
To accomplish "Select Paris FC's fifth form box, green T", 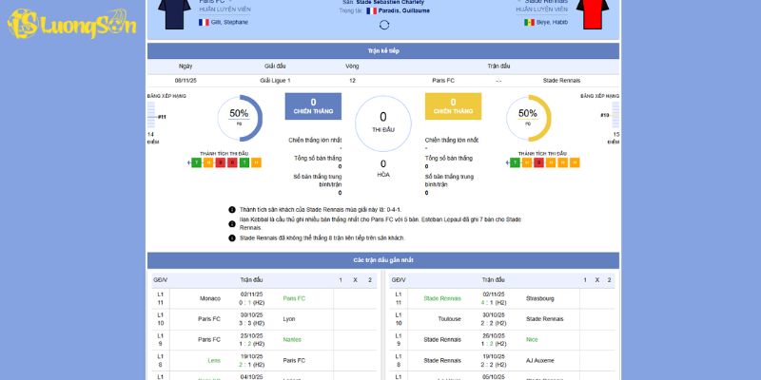I will coord(244,162).
